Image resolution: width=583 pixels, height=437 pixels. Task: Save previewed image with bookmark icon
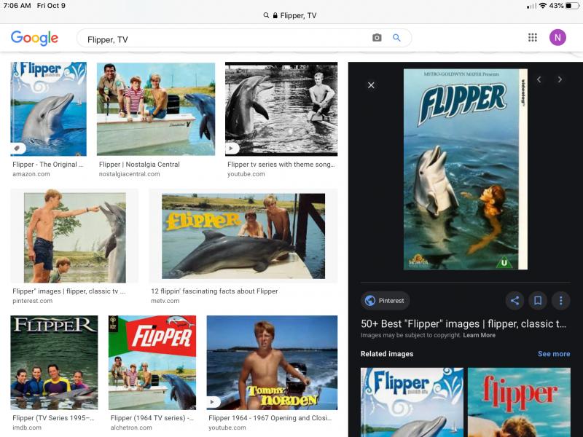coord(538,301)
